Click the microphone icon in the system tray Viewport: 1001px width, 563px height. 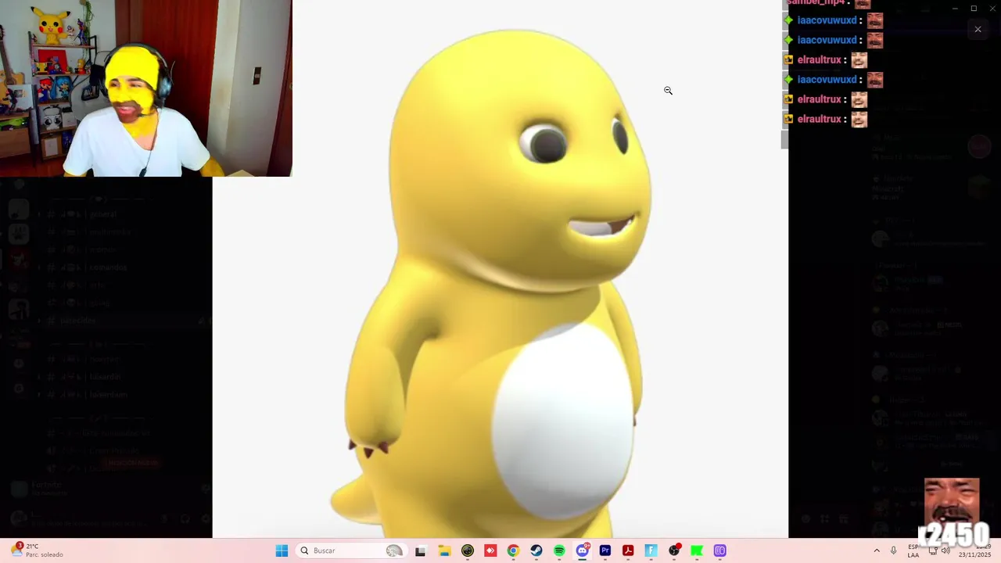(x=894, y=550)
